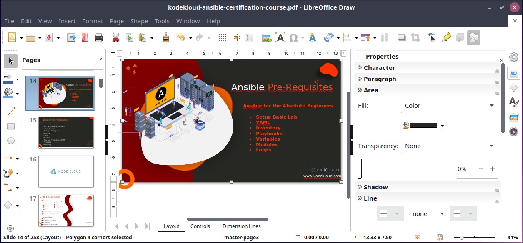Image resolution: width=523 pixels, height=243 pixels.
Task: Open the Navigator sidebar panel
Action: (x=514, y=131)
